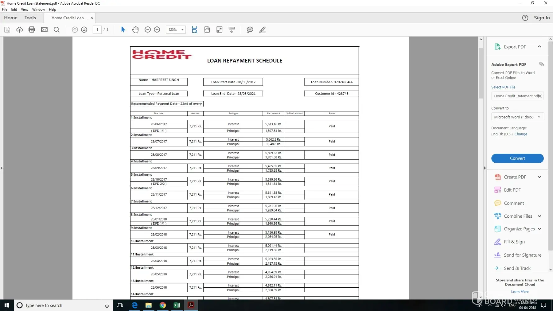Collapse the Export PDF panel chevron
The width and height of the screenshot is (553, 311).
(x=539, y=47)
